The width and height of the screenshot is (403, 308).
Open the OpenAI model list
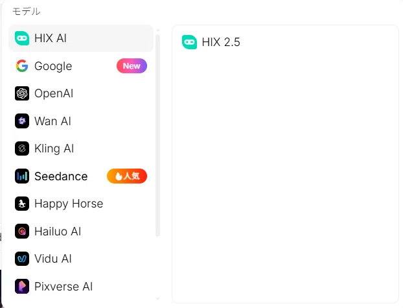81,93
